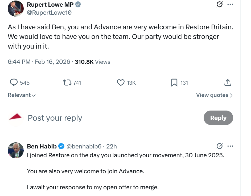Share the post via upload icon
The width and height of the screenshot is (251, 196).
pos(228,83)
